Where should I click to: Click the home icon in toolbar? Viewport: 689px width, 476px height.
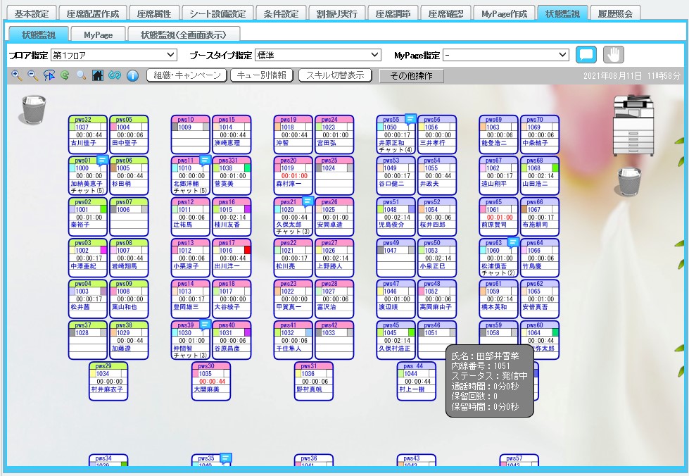click(x=98, y=75)
